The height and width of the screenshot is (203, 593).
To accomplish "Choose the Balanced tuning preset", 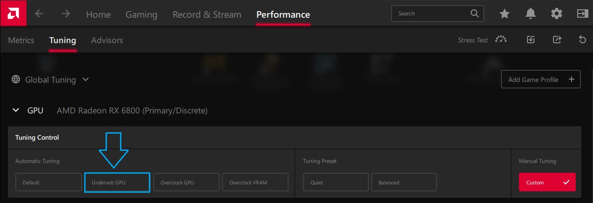I will coord(404,182).
